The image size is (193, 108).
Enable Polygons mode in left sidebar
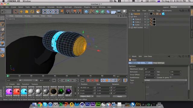pos(2,44)
